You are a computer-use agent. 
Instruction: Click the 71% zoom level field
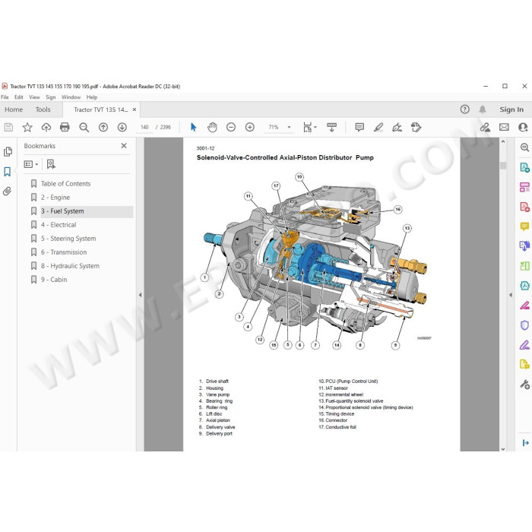pyautogui.click(x=274, y=127)
